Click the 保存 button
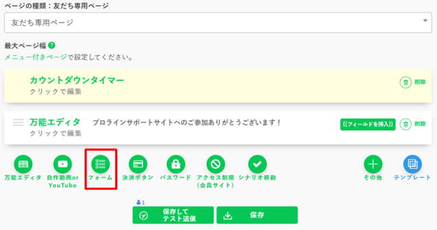 click(257, 215)
